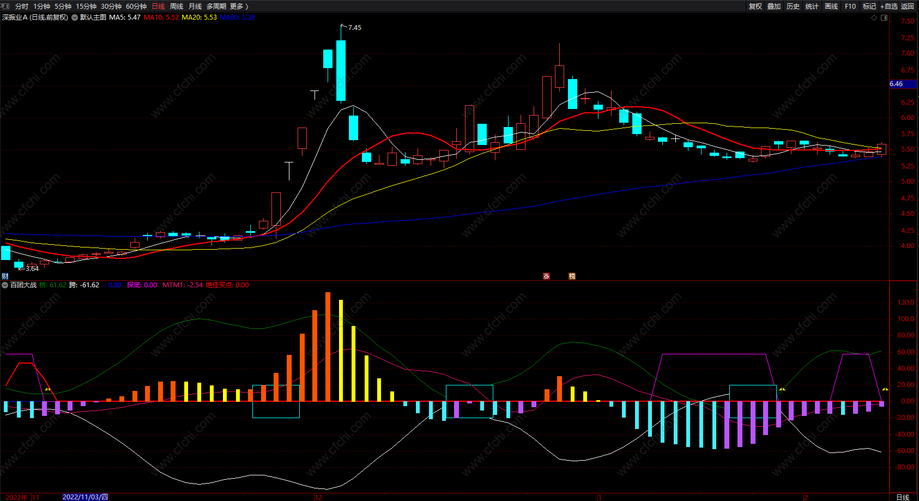Switch to the 5分钟 period tab

63,7
